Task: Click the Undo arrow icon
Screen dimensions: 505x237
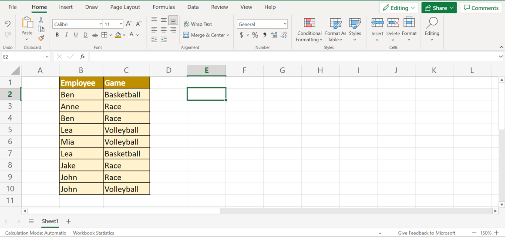Action: click(7, 24)
